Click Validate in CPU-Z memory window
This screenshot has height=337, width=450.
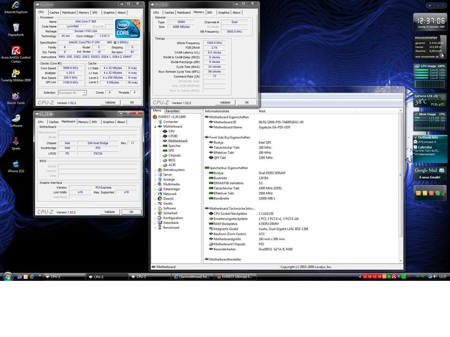click(225, 103)
